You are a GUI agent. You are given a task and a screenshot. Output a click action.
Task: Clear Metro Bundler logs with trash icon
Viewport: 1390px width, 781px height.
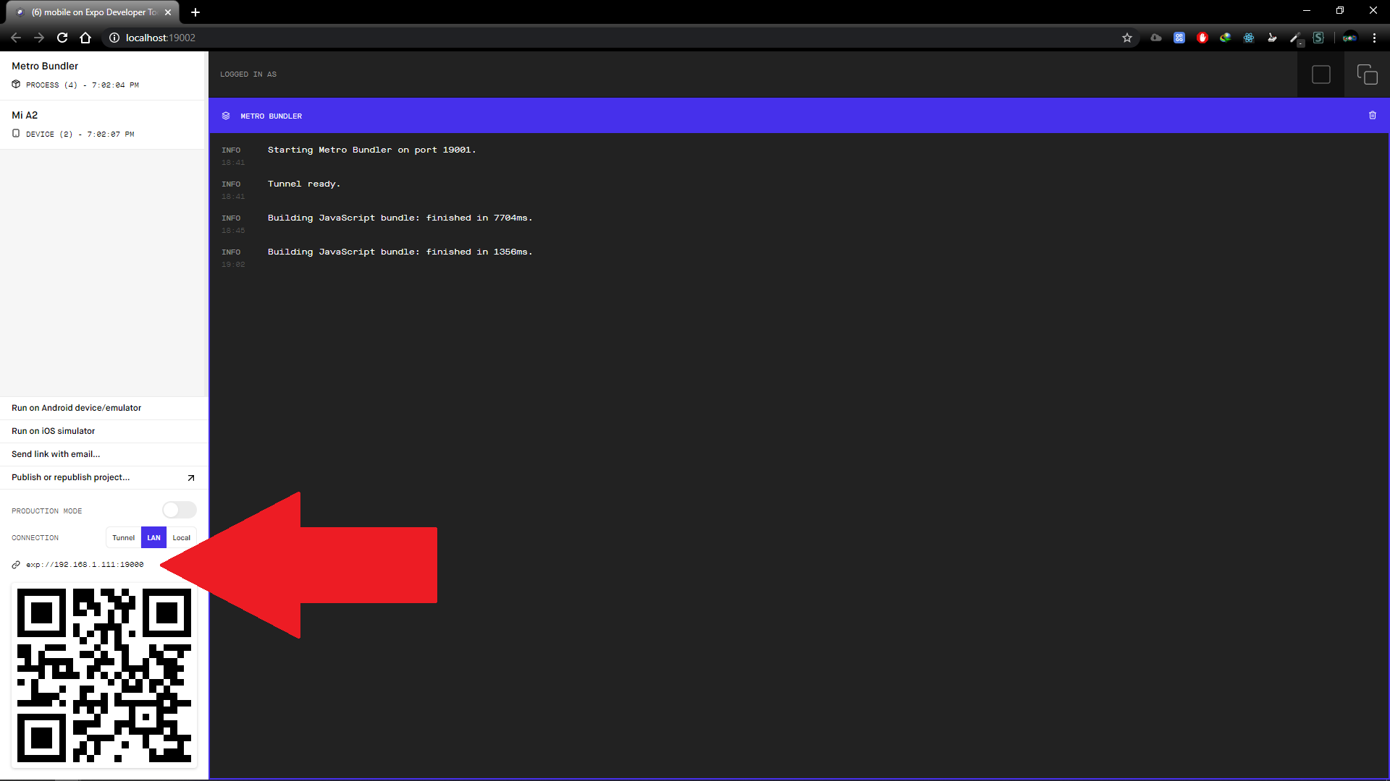click(x=1372, y=116)
